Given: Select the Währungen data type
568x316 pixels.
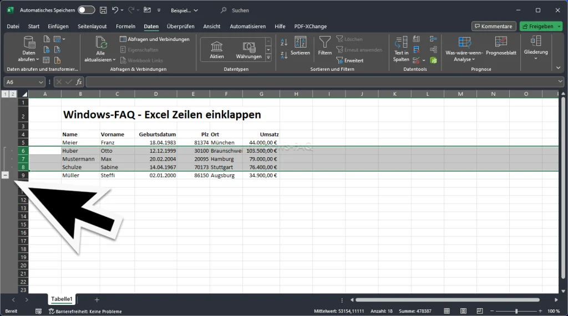Looking at the screenshot, I should pyautogui.click(x=248, y=50).
